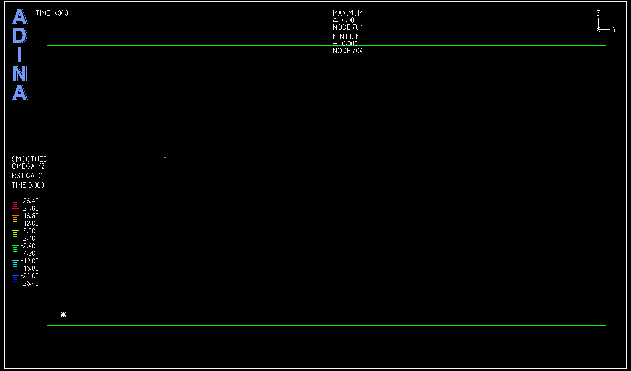Click the white min/max node marker symbol
631x371 pixels.
coord(63,314)
